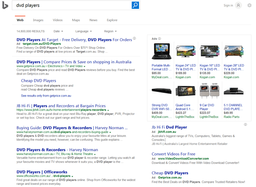The width and height of the screenshot is (256, 187).
Task: Click See results only from getprice.com.au
Action: pos(46,96)
